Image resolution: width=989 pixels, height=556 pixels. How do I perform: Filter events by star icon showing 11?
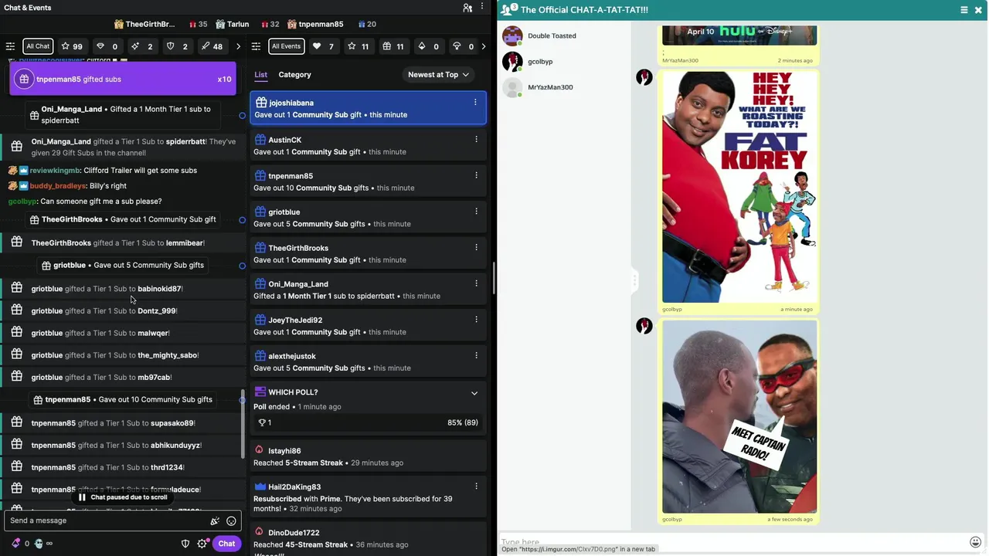tap(358, 46)
